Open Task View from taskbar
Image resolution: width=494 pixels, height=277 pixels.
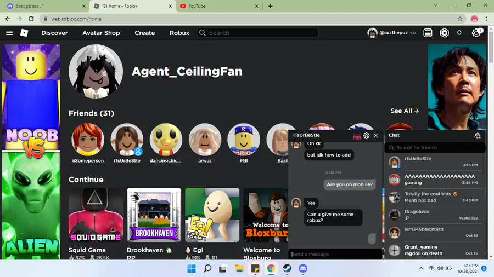[x=223, y=269]
